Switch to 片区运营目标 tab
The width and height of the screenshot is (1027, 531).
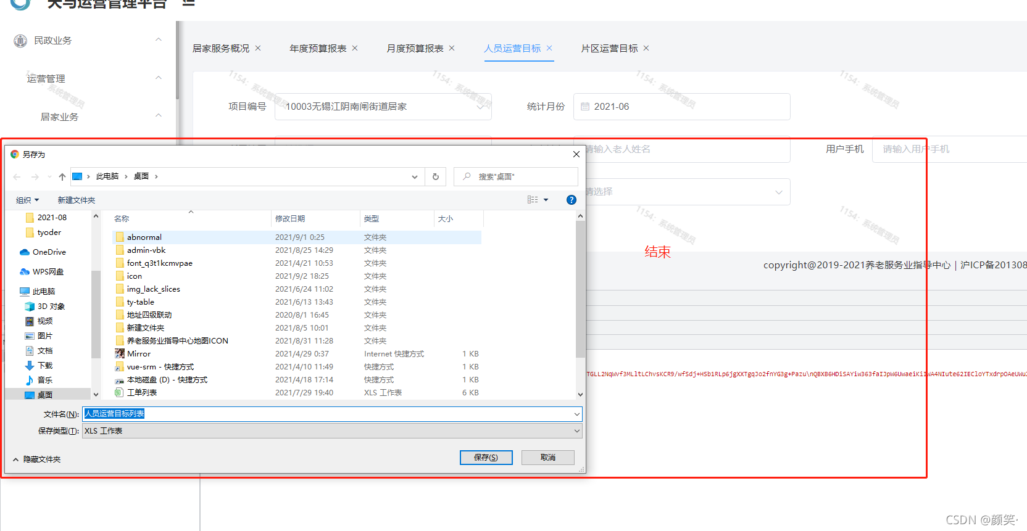[x=609, y=48]
